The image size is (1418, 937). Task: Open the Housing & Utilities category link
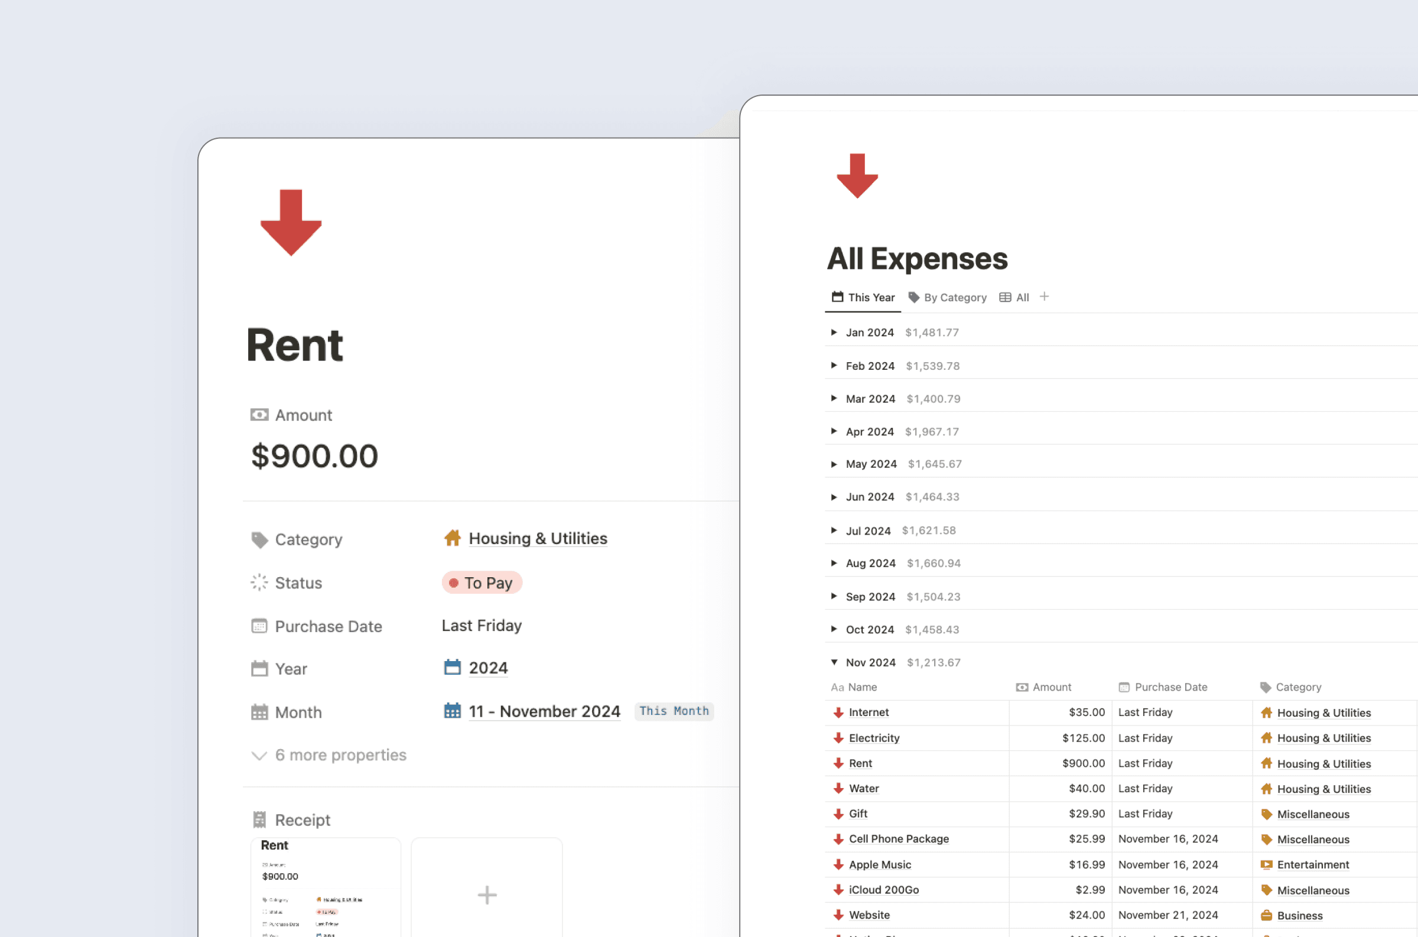(537, 538)
